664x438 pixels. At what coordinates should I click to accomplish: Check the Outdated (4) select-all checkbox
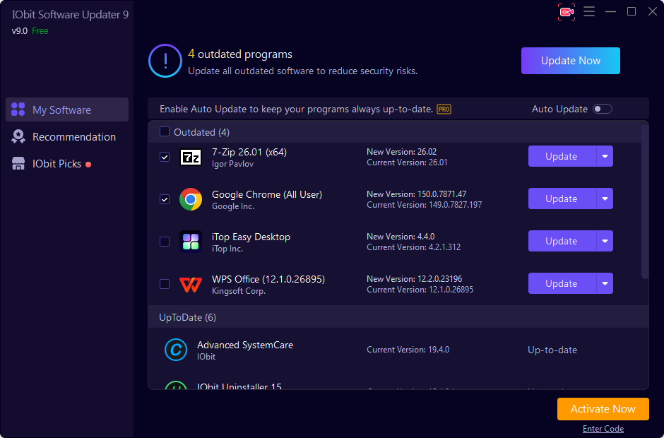click(165, 131)
